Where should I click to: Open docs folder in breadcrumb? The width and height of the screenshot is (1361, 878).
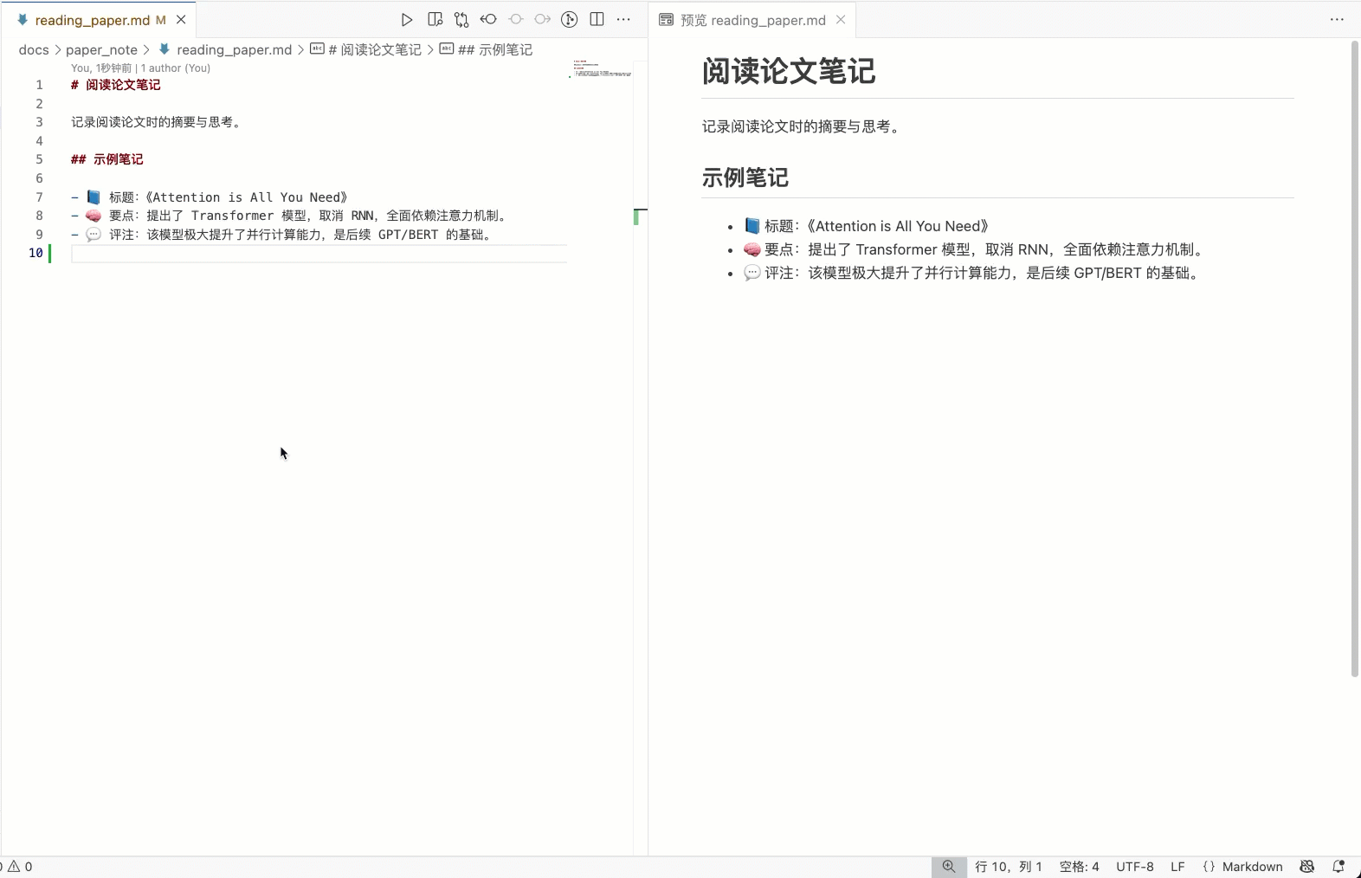tap(34, 49)
